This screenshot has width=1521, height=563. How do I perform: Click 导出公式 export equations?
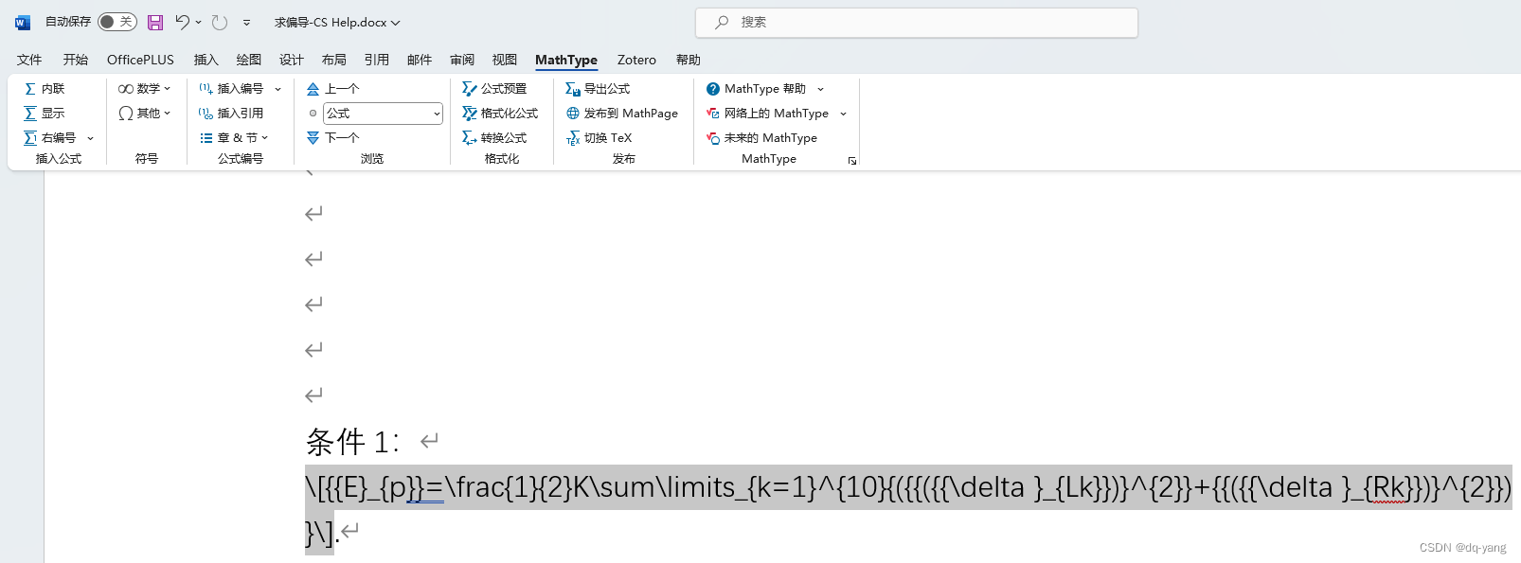(x=598, y=88)
